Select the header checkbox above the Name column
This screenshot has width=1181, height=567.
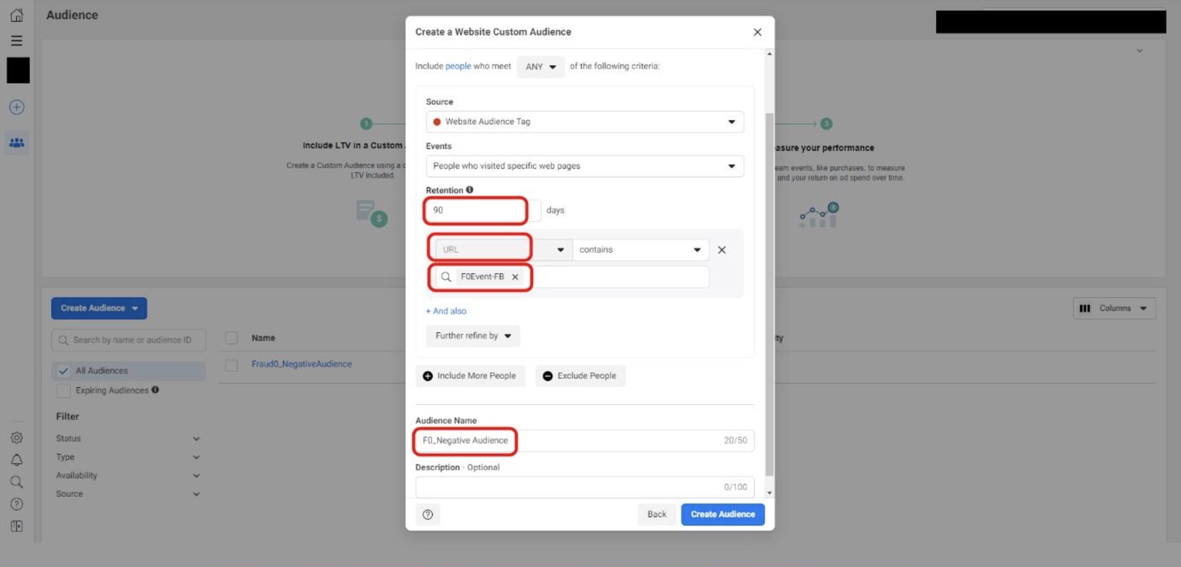(230, 337)
